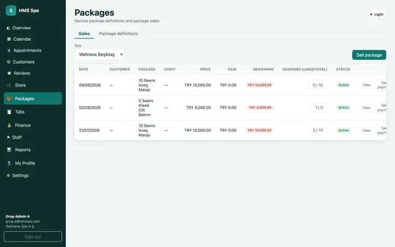Click the date 02/08/2026
The width and height of the screenshot is (395, 247).
[x=89, y=108]
